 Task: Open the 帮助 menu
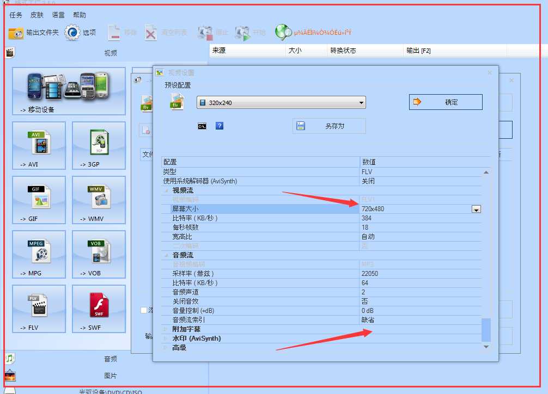click(80, 15)
